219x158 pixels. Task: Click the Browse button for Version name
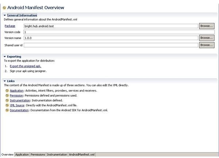pos(207,38)
